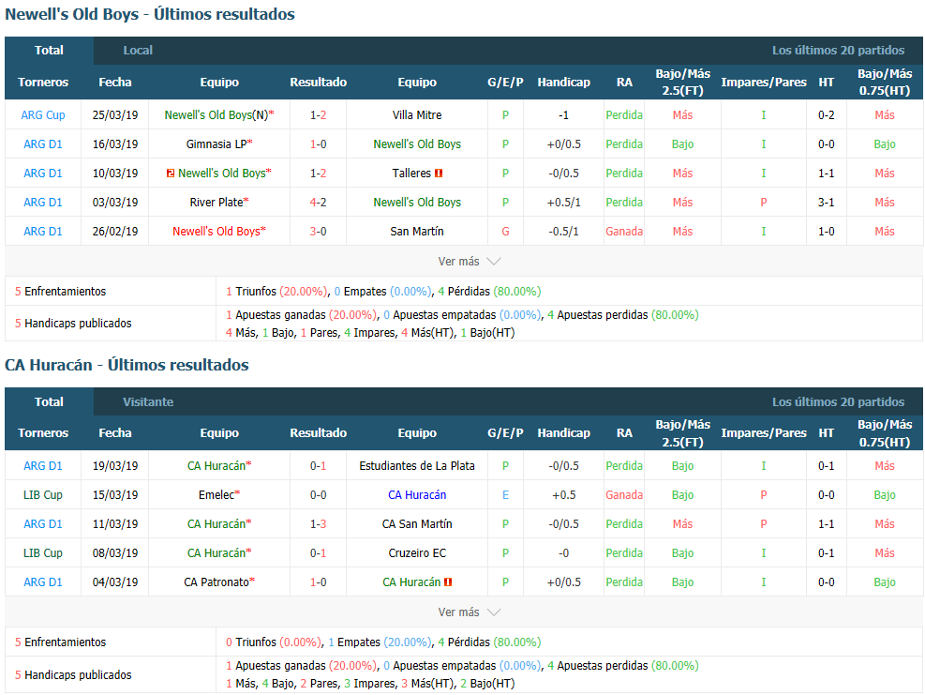The width and height of the screenshot is (925, 695).
Task: Open ARG D1 link for 10/03/19 match
Action: click(43, 174)
